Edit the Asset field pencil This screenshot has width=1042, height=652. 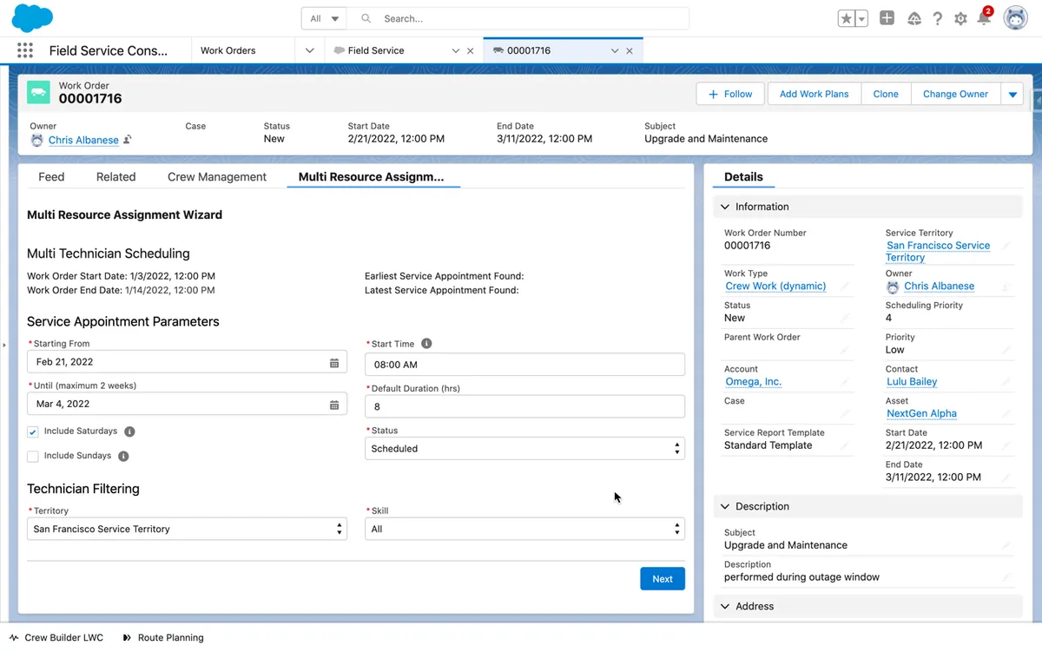click(1006, 414)
